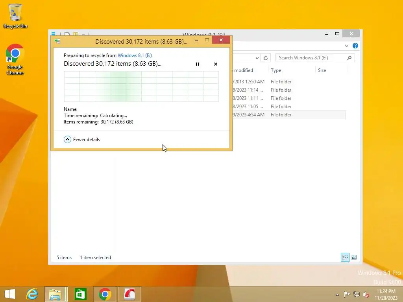Pause the recycle operation

click(197, 64)
